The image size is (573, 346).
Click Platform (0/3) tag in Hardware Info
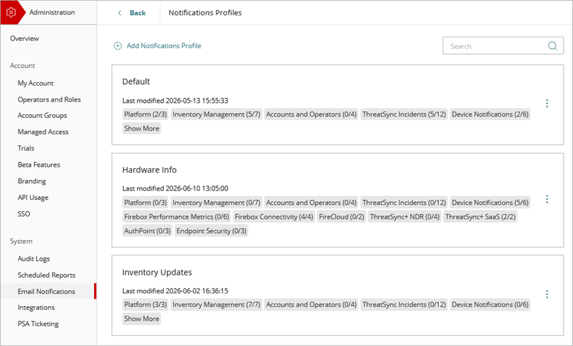click(145, 203)
